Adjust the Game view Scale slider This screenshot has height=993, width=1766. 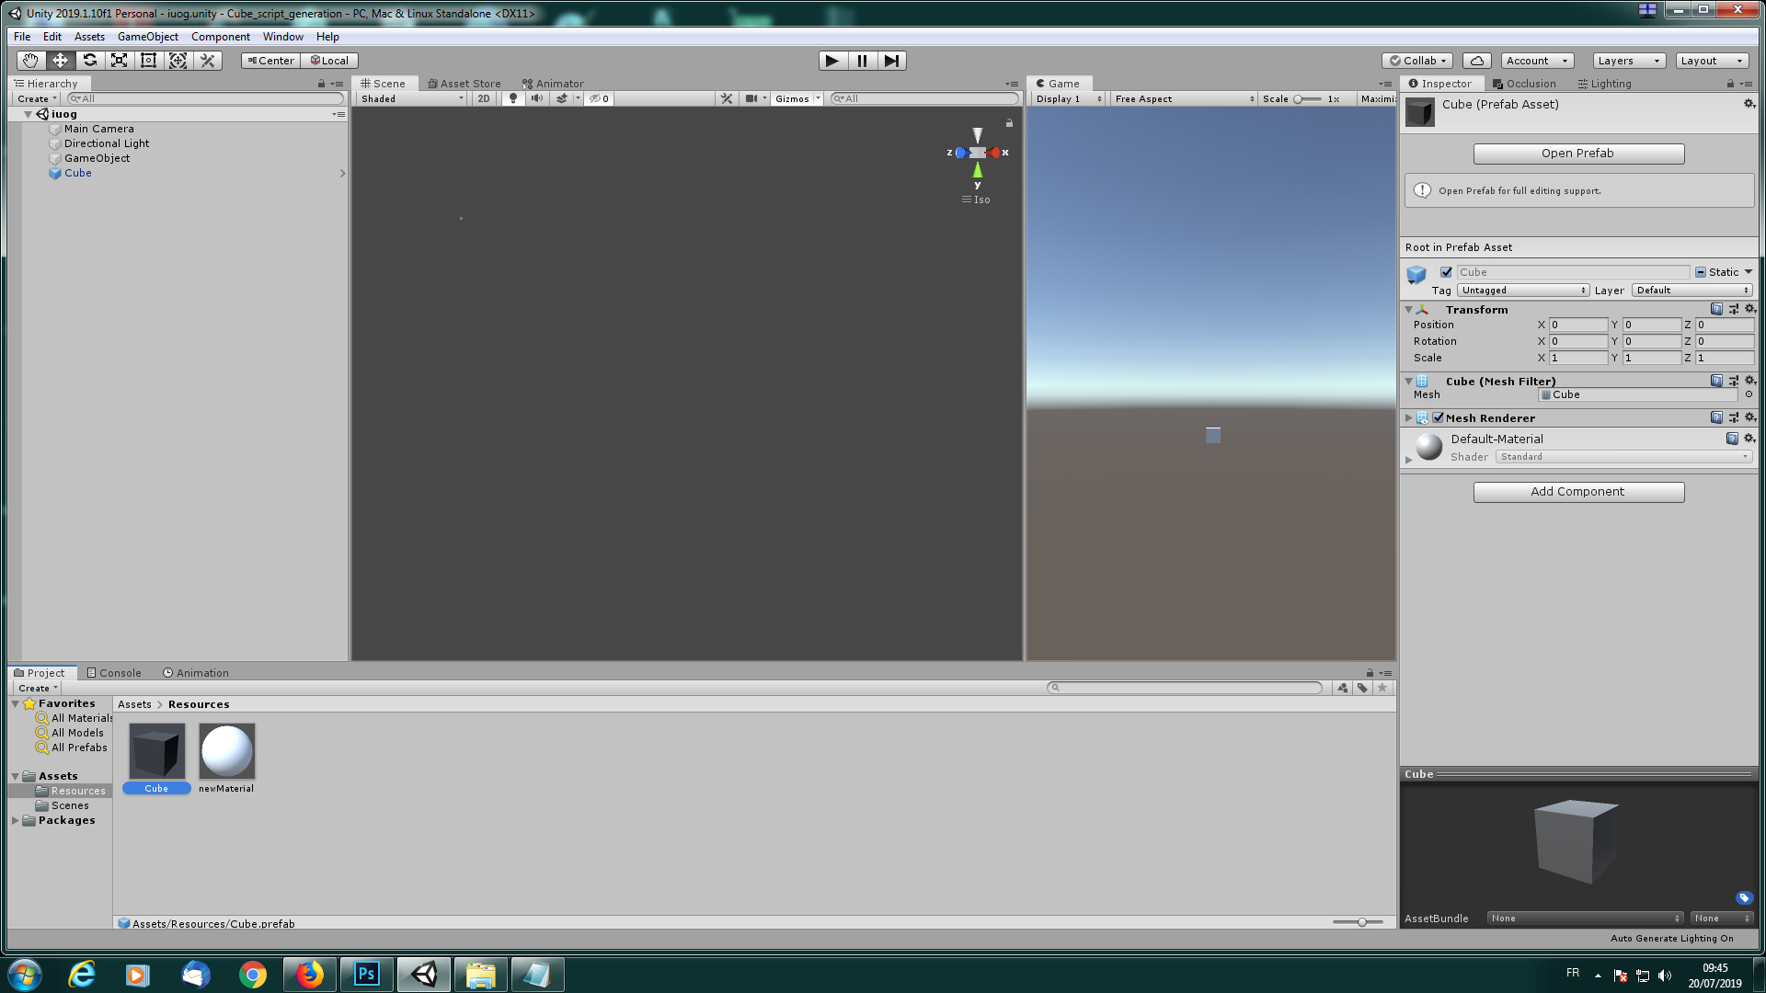pyautogui.click(x=1307, y=98)
